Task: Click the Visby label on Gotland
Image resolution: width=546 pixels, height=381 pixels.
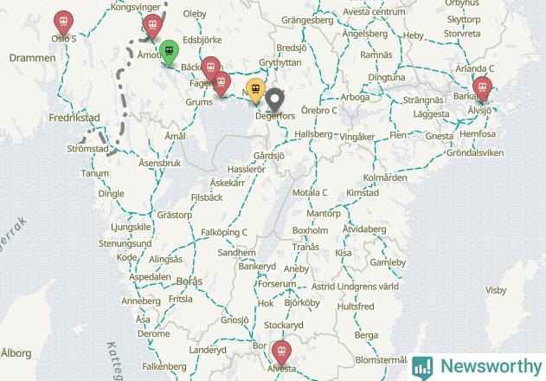Action: (x=496, y=290)
